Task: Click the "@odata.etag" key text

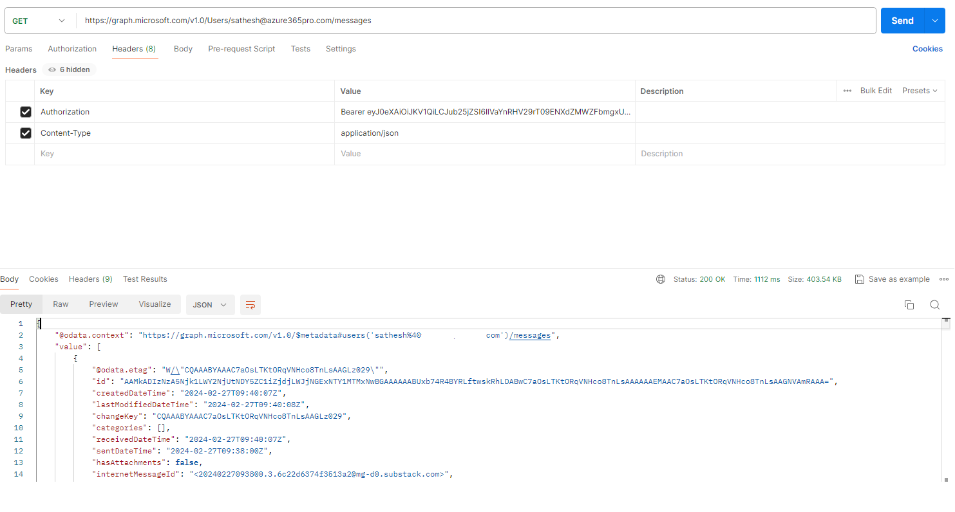Action: (x=122, y=370)
